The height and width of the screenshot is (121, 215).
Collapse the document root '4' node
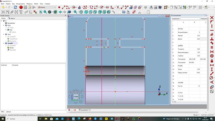[x=1, y=21]
